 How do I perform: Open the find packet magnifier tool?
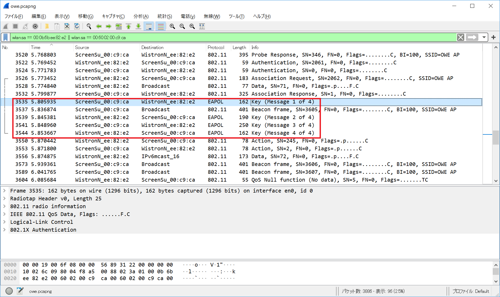point(89,26)
